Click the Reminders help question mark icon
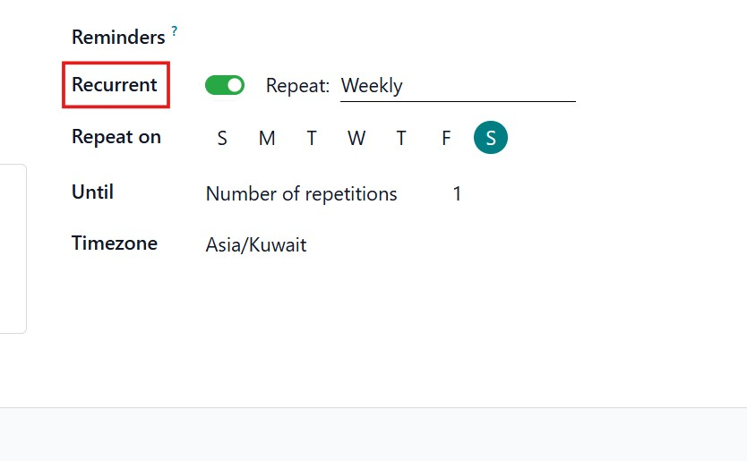This screenshot has height=461, width=747. coord(175,31)
